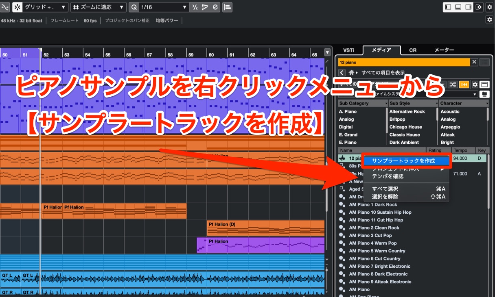Click the '12 piano' search field
The width and height of the screenshot is (495, 297).
click(404, 62)
